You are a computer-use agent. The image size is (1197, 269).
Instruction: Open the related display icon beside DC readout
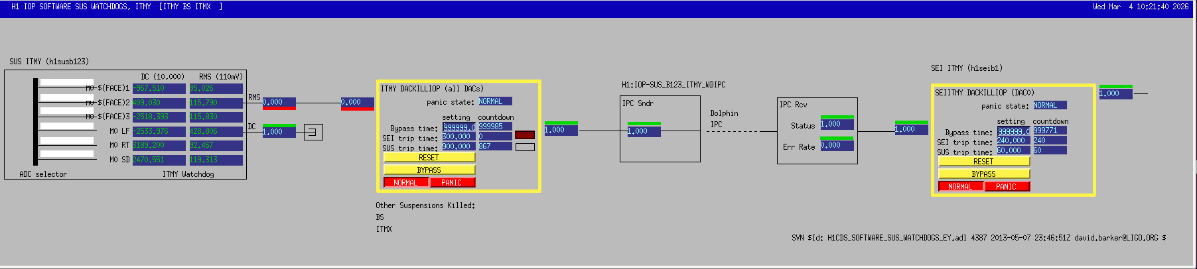313,132
